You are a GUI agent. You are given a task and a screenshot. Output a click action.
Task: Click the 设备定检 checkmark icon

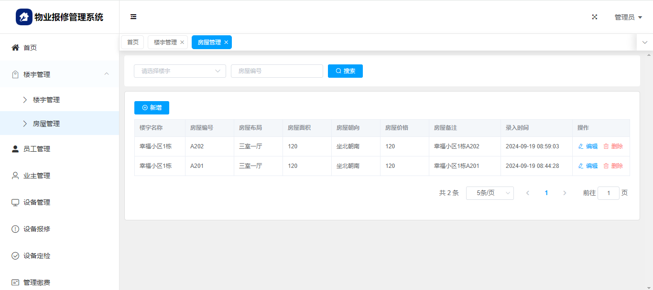15,256
